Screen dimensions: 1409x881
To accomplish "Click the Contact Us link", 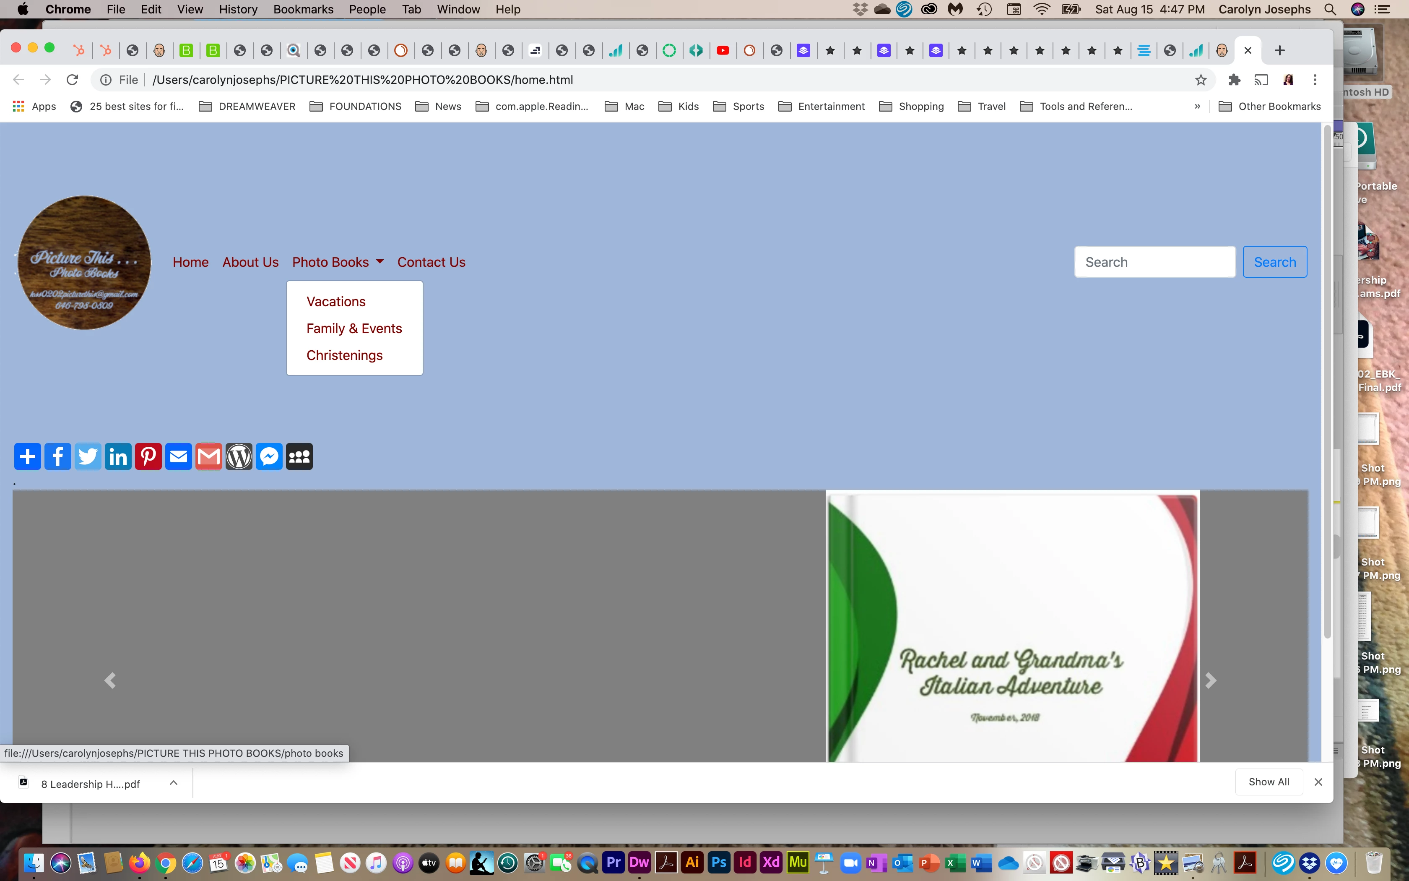I will click(431, 262).
